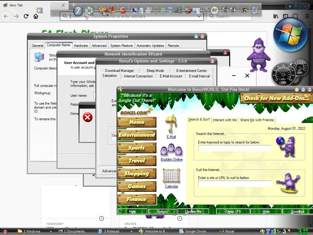Open the browser library icon

click(276, 16)
